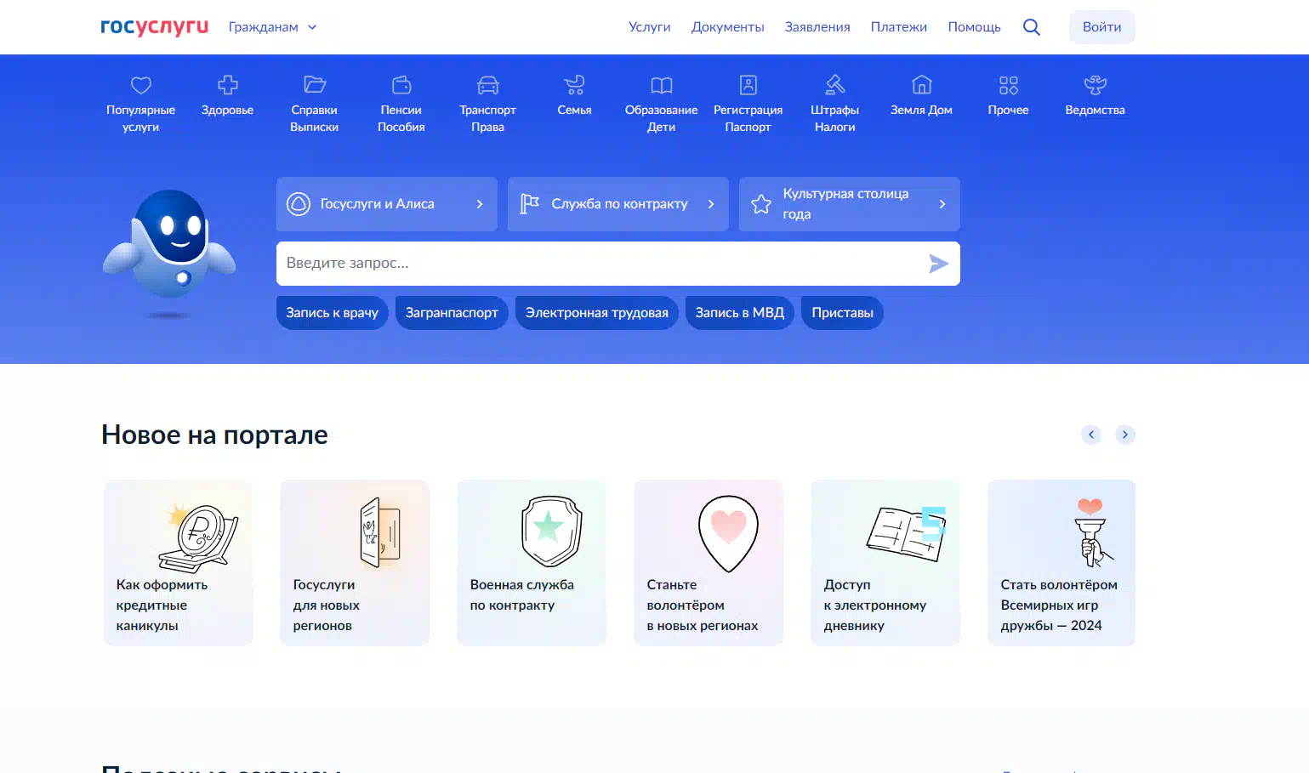Click the search magnifier icon in header
Screen dimensions: 1309x773
[x=1031, y=27]
